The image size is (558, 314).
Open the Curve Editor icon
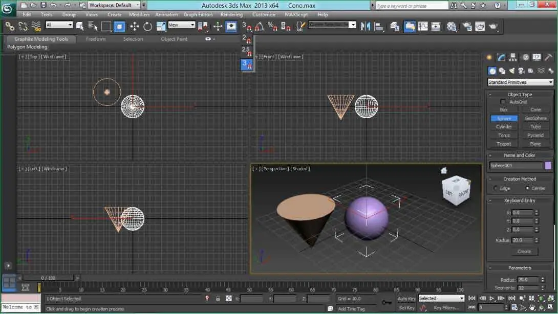pyautogui.click(x=423, y=26)
